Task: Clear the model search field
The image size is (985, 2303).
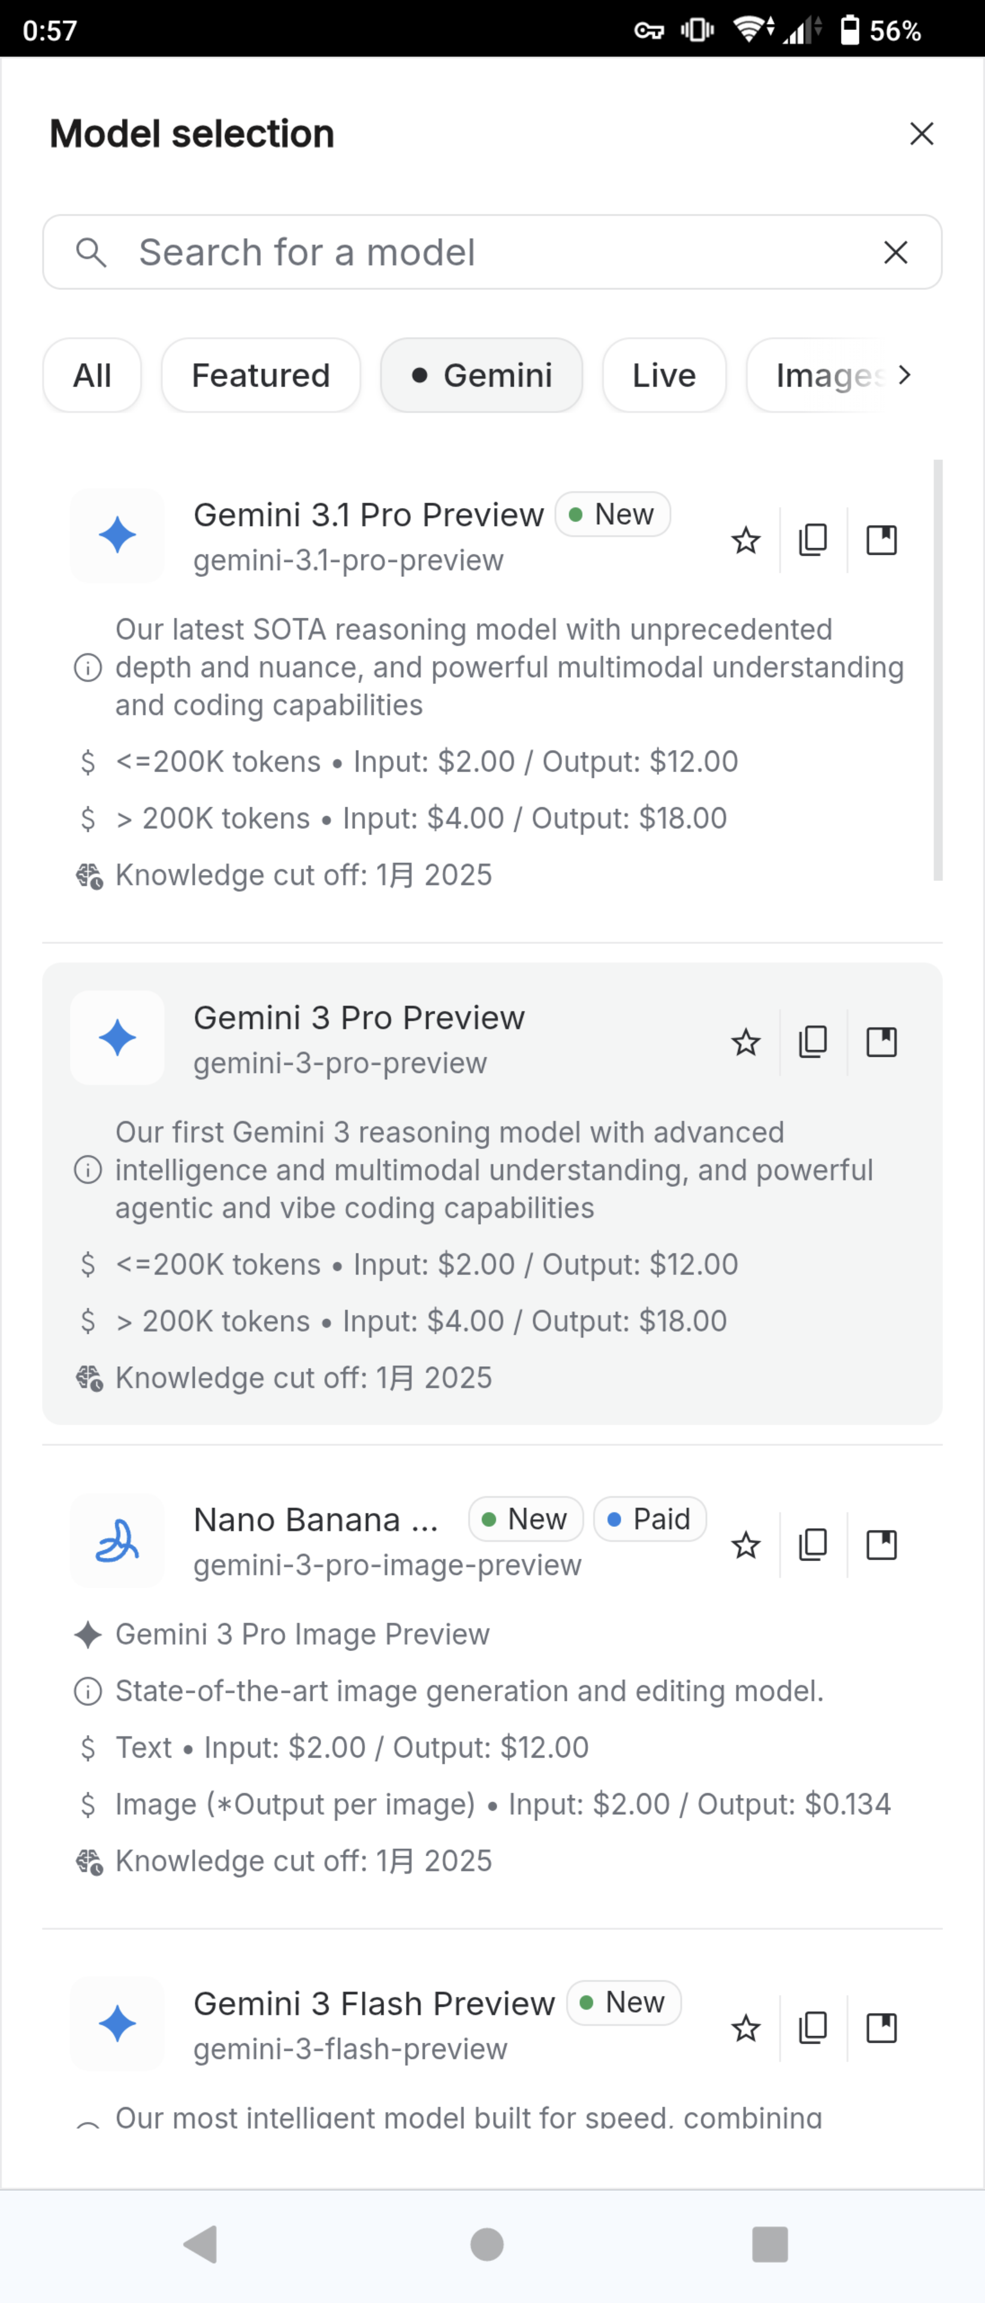Action: click(x=896, y=252)
